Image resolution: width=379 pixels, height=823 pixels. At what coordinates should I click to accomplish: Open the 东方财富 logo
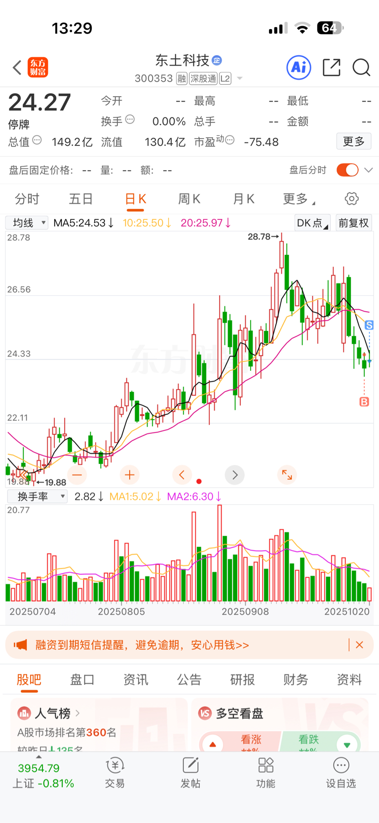point(38,68)
